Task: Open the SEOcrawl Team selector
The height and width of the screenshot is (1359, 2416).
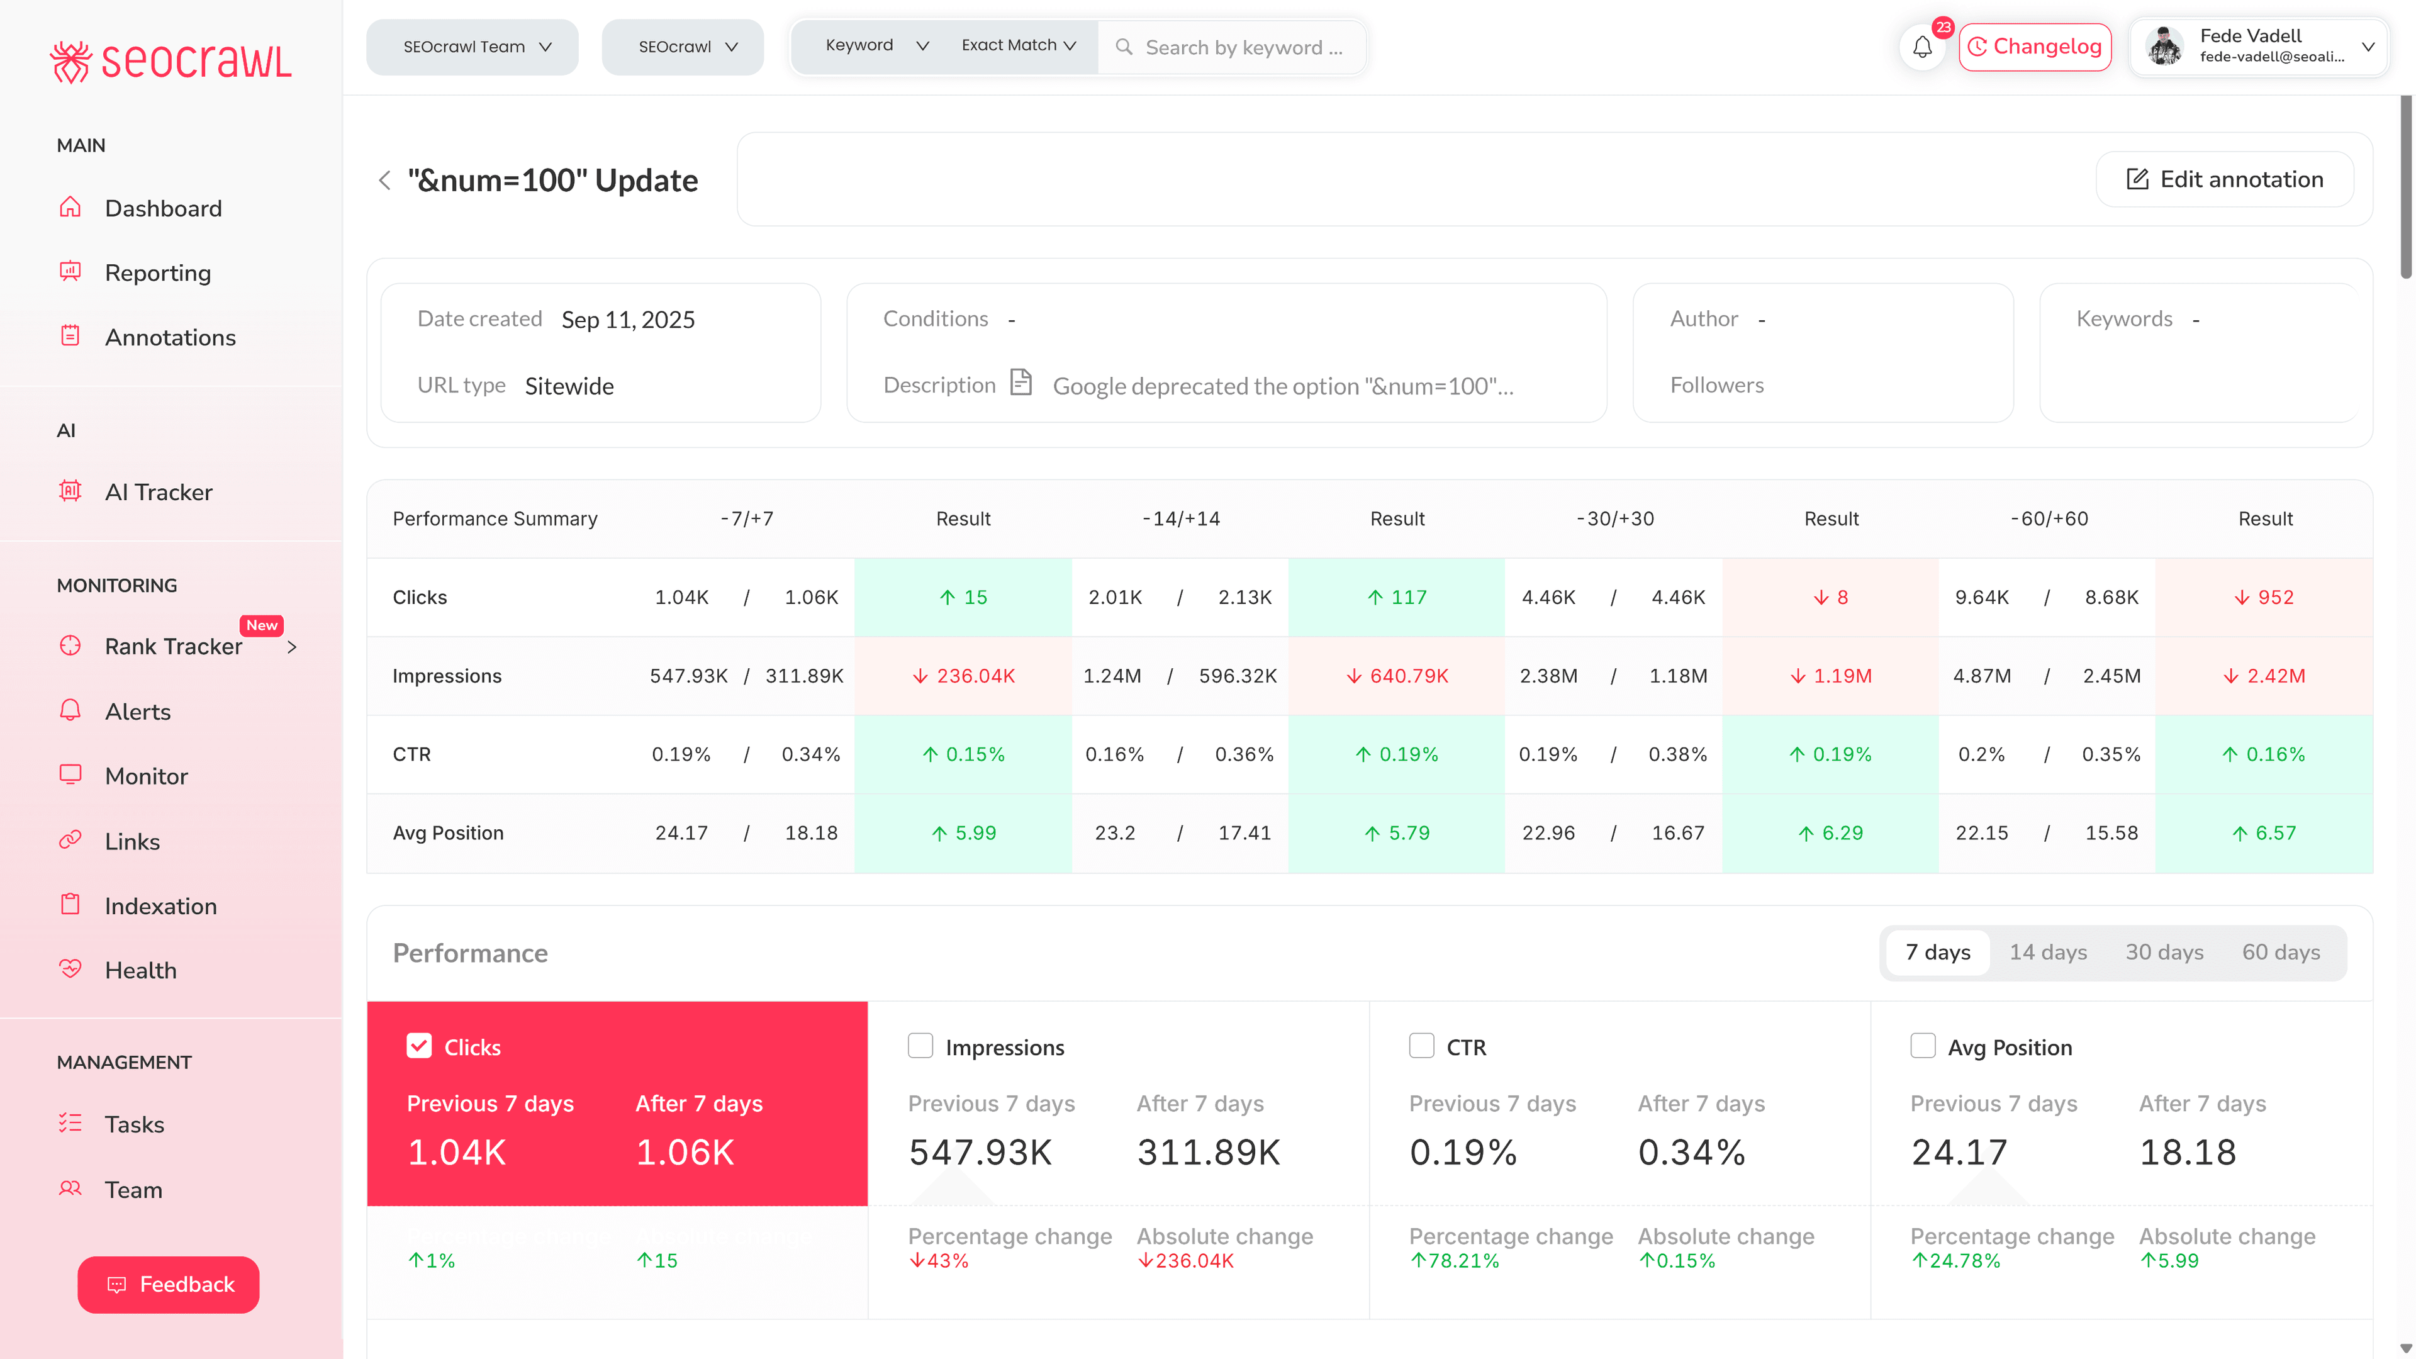Action: [472, 46]
